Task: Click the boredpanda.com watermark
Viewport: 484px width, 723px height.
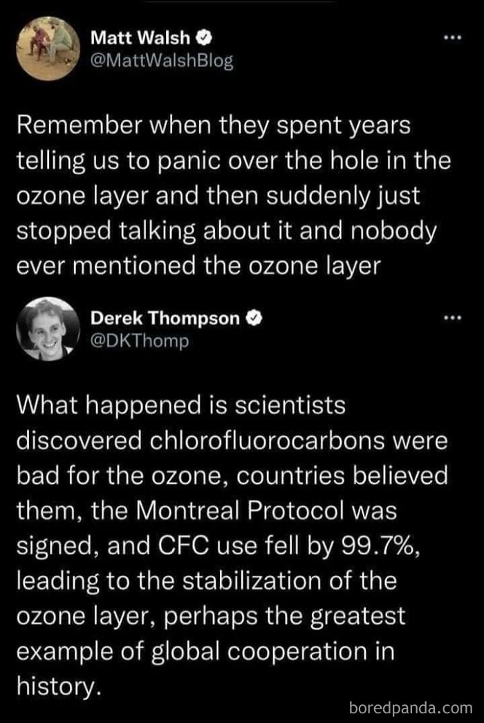Action: 411,707
